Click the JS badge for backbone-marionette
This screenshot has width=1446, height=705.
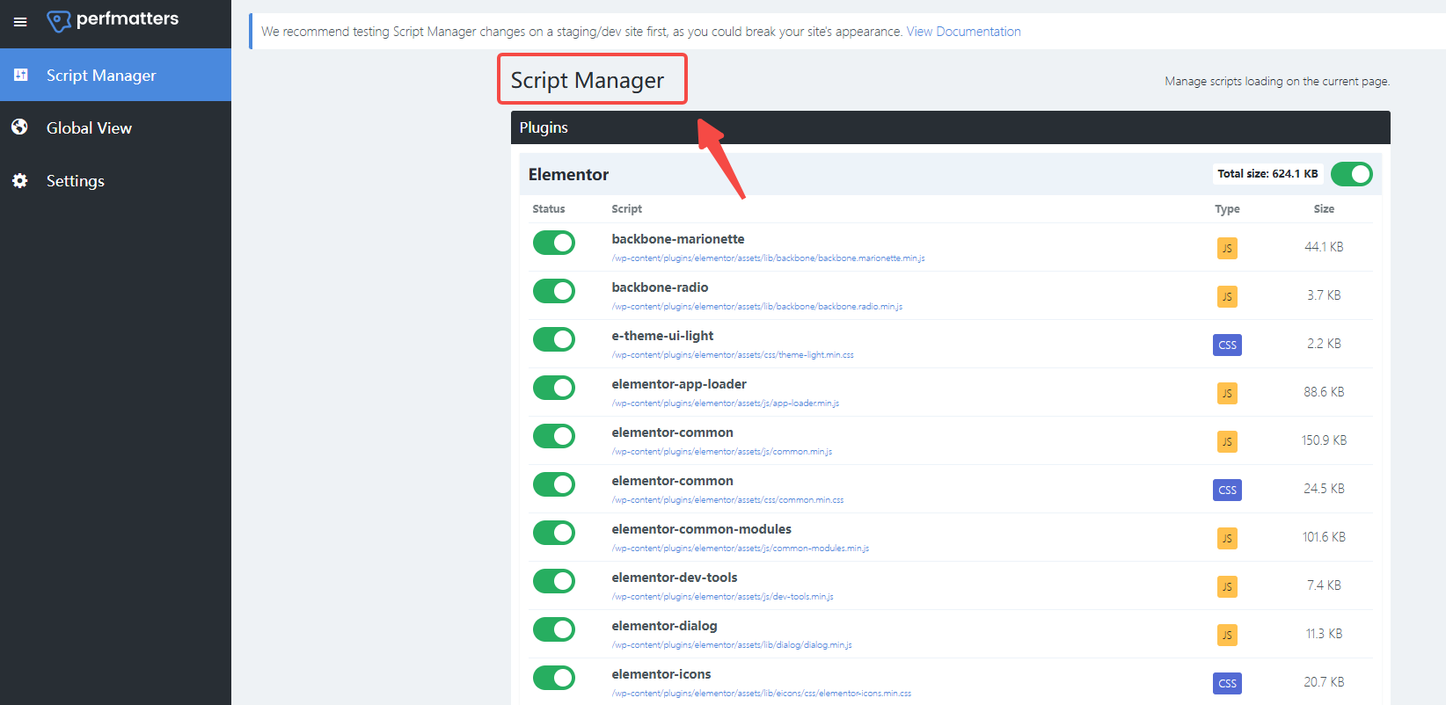[x=1227, y=248]
